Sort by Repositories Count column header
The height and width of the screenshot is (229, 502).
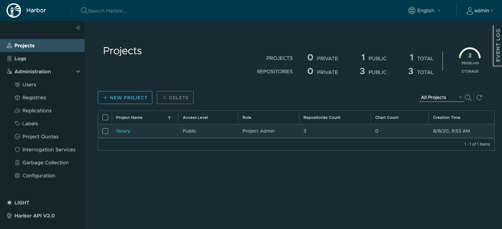tap(322, 117)
